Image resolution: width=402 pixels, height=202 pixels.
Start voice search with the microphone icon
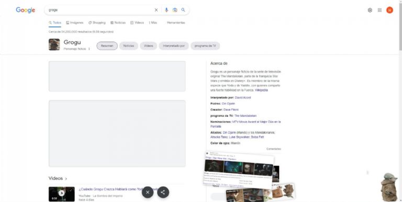[166, 10]
